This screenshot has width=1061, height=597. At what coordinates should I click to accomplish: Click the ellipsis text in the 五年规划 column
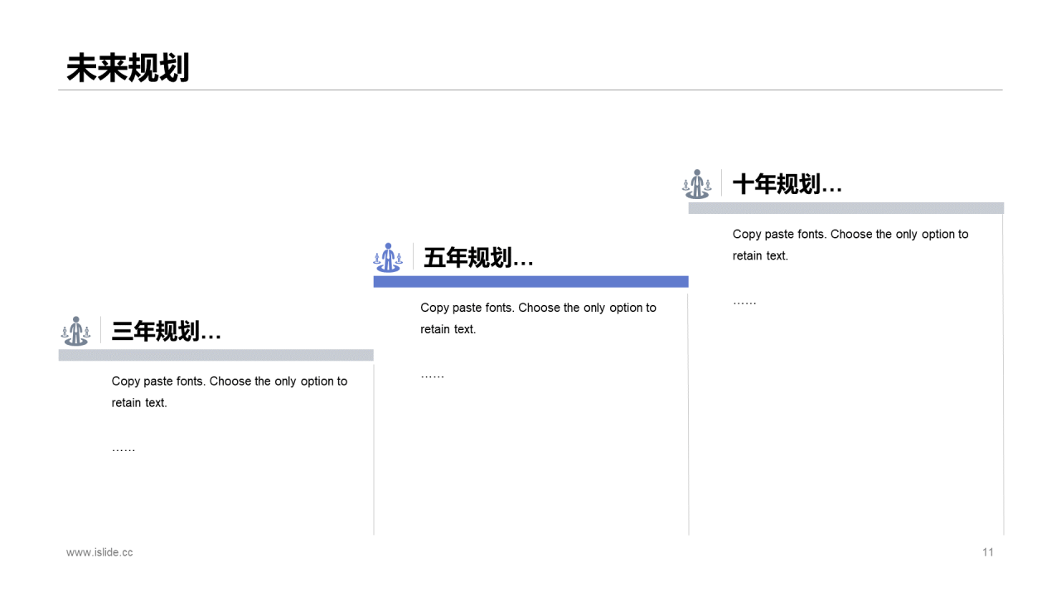[432, 375]
